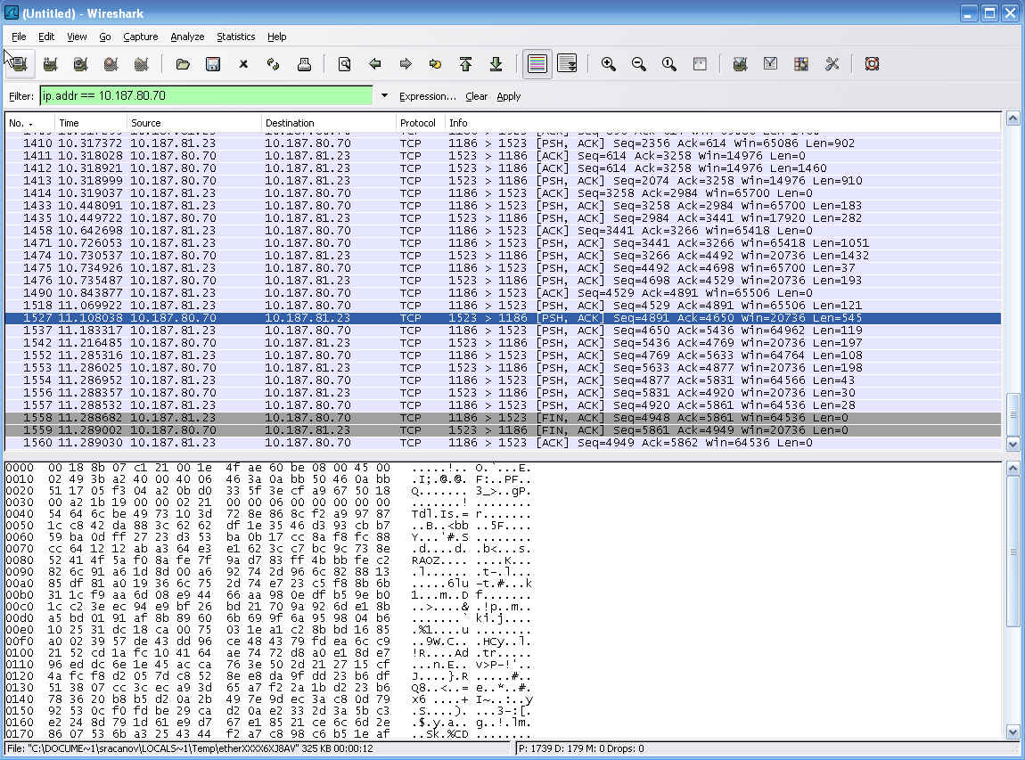Click hex dump line at offset 0080

coord(268,560)
